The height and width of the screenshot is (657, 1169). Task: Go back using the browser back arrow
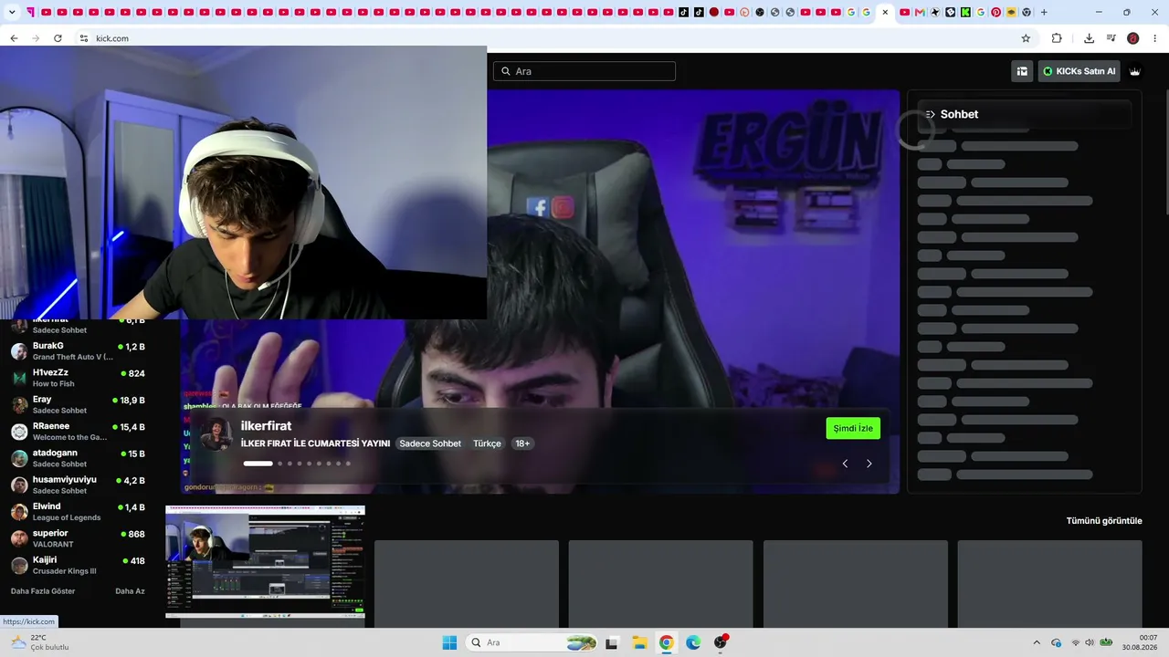tap(14, 38)
